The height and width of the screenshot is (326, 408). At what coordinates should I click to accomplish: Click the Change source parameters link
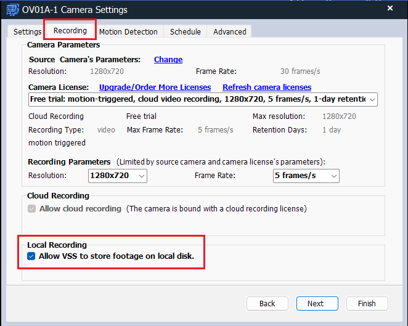168,60
